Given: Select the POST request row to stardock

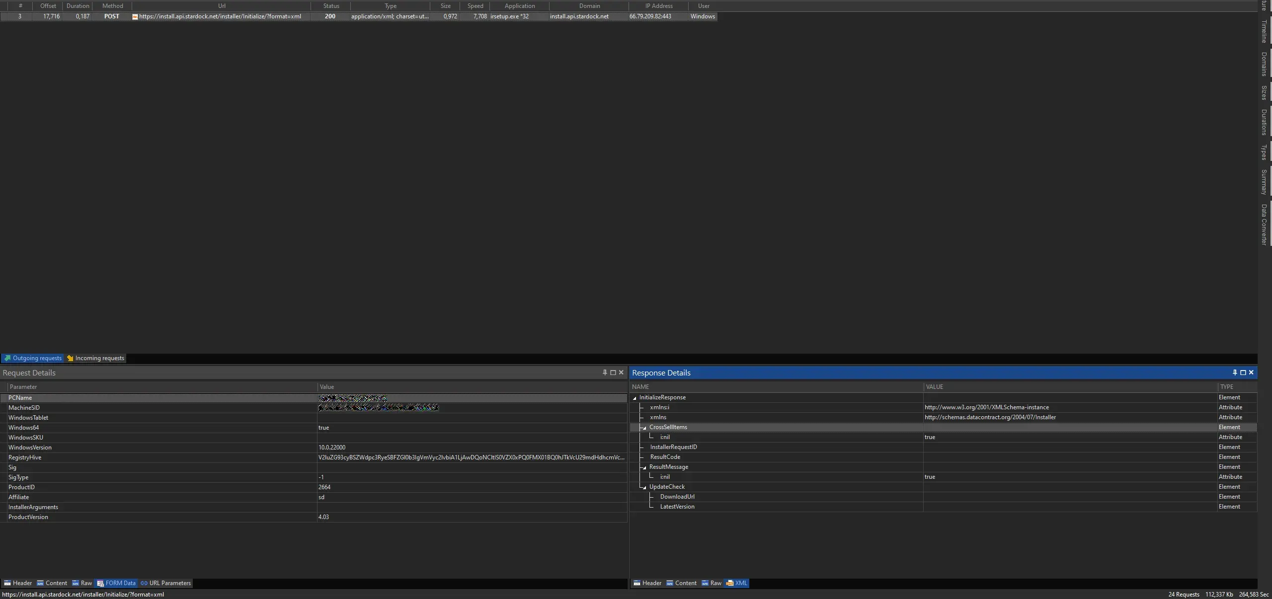Looking at the screenshot, I should (x=220, y=16).
